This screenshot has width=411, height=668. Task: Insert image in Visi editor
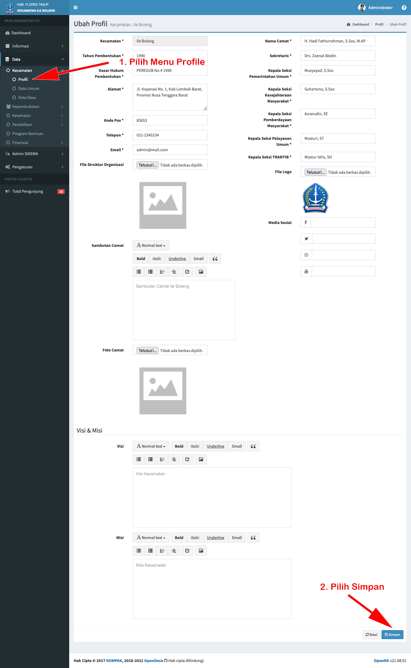[x=201, y=459]
